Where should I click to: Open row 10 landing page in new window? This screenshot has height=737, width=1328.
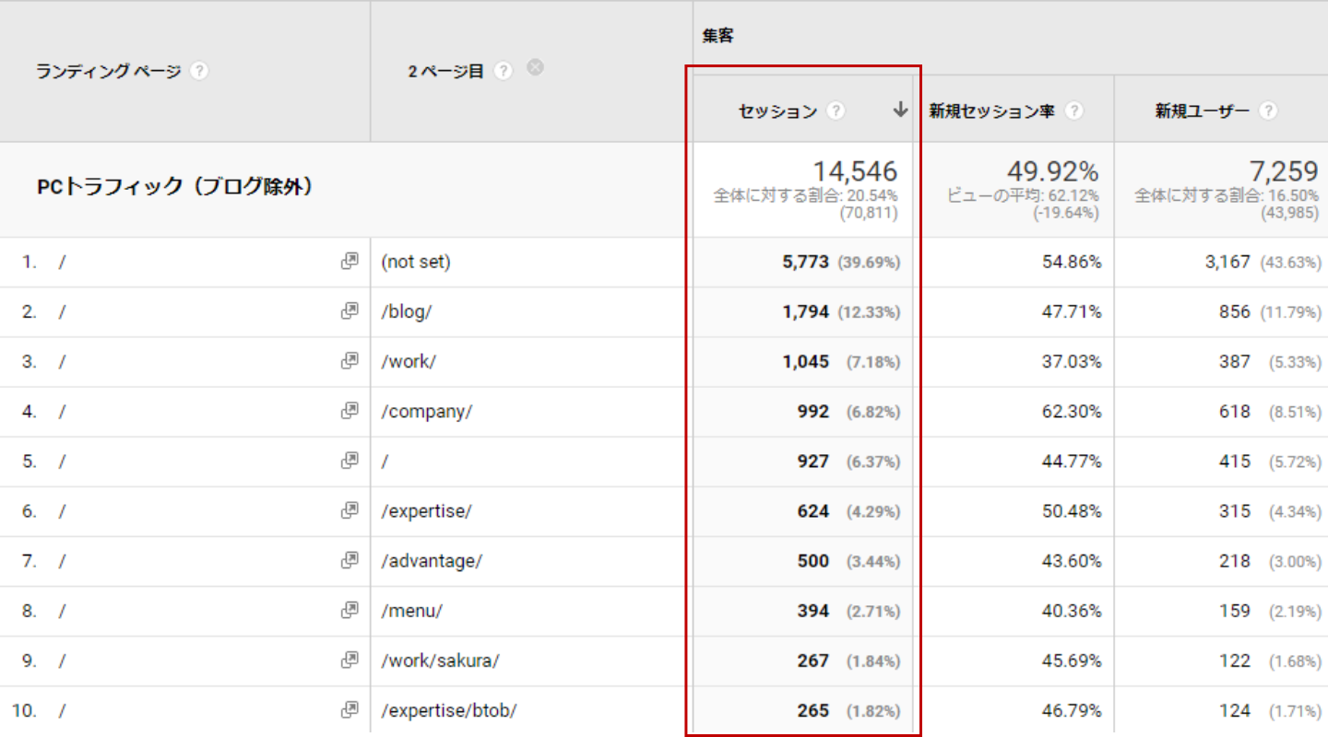350,709
